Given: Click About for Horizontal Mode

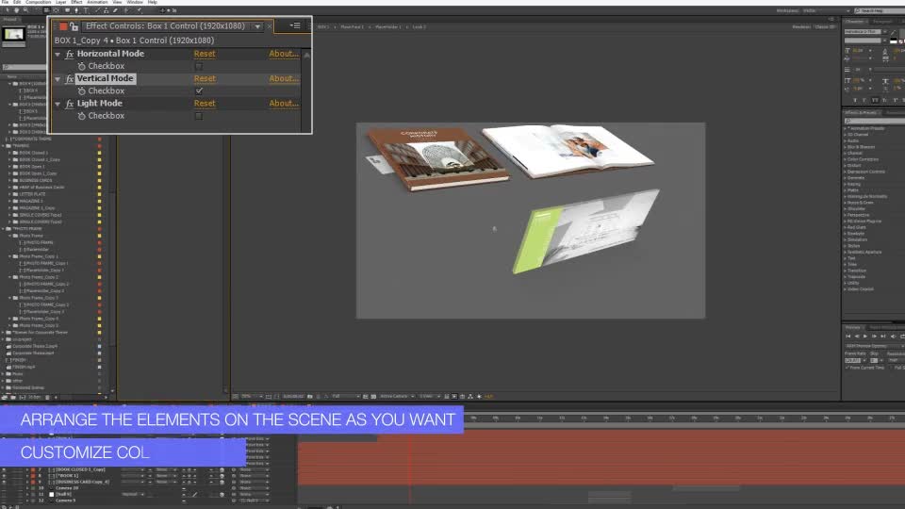Looking at the screenshot, I should (x=284, y=54).
